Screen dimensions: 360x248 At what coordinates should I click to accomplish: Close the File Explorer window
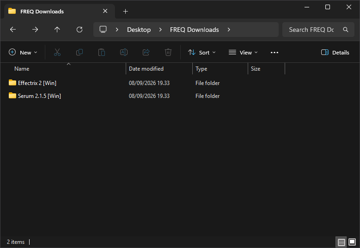click(349, 7)
